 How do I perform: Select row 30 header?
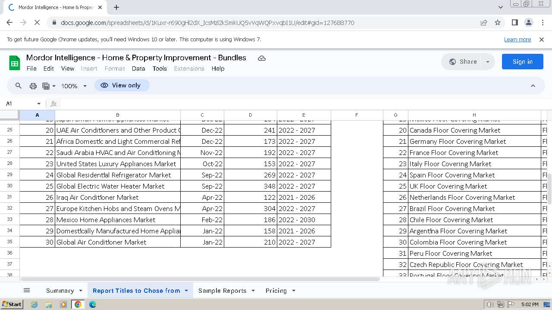[9, 186]
